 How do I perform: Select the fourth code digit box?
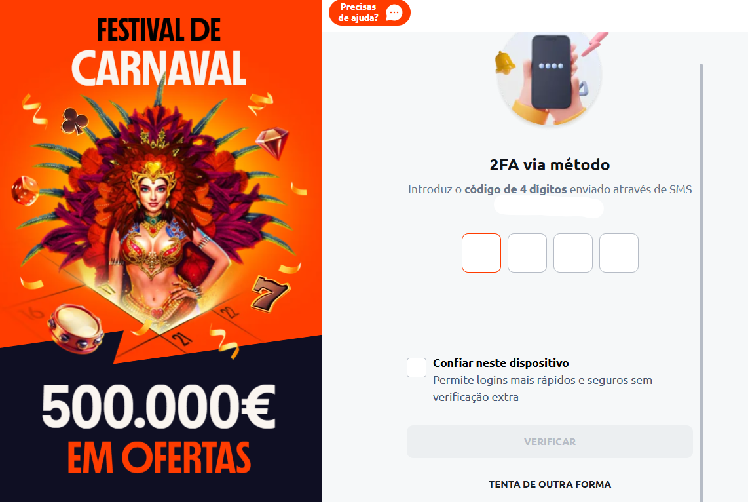pos(619,253)
